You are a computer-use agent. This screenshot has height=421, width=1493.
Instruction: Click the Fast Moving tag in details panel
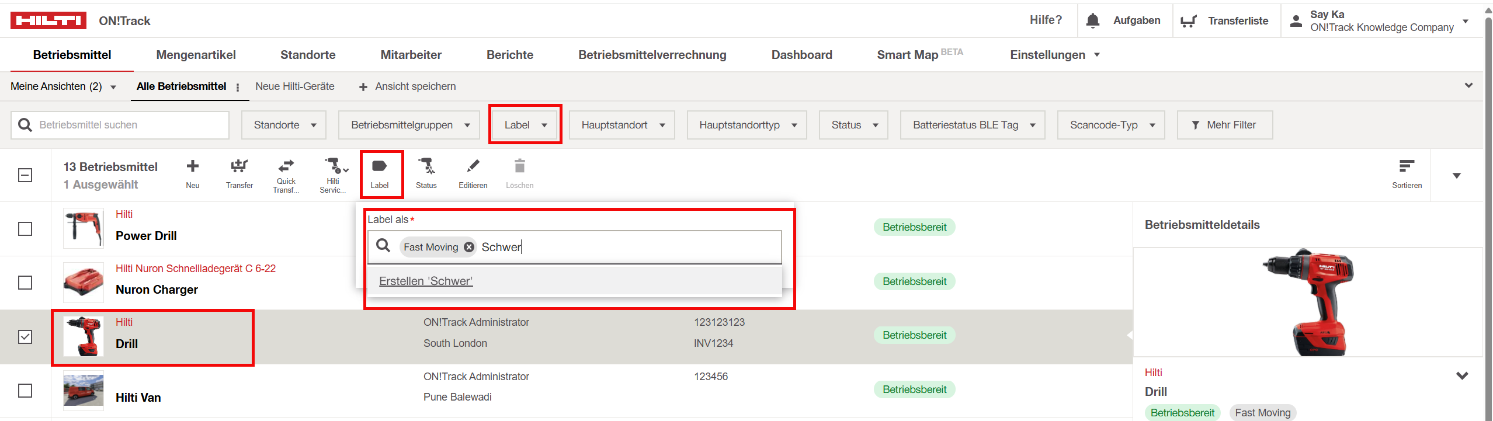(1263, 413)
